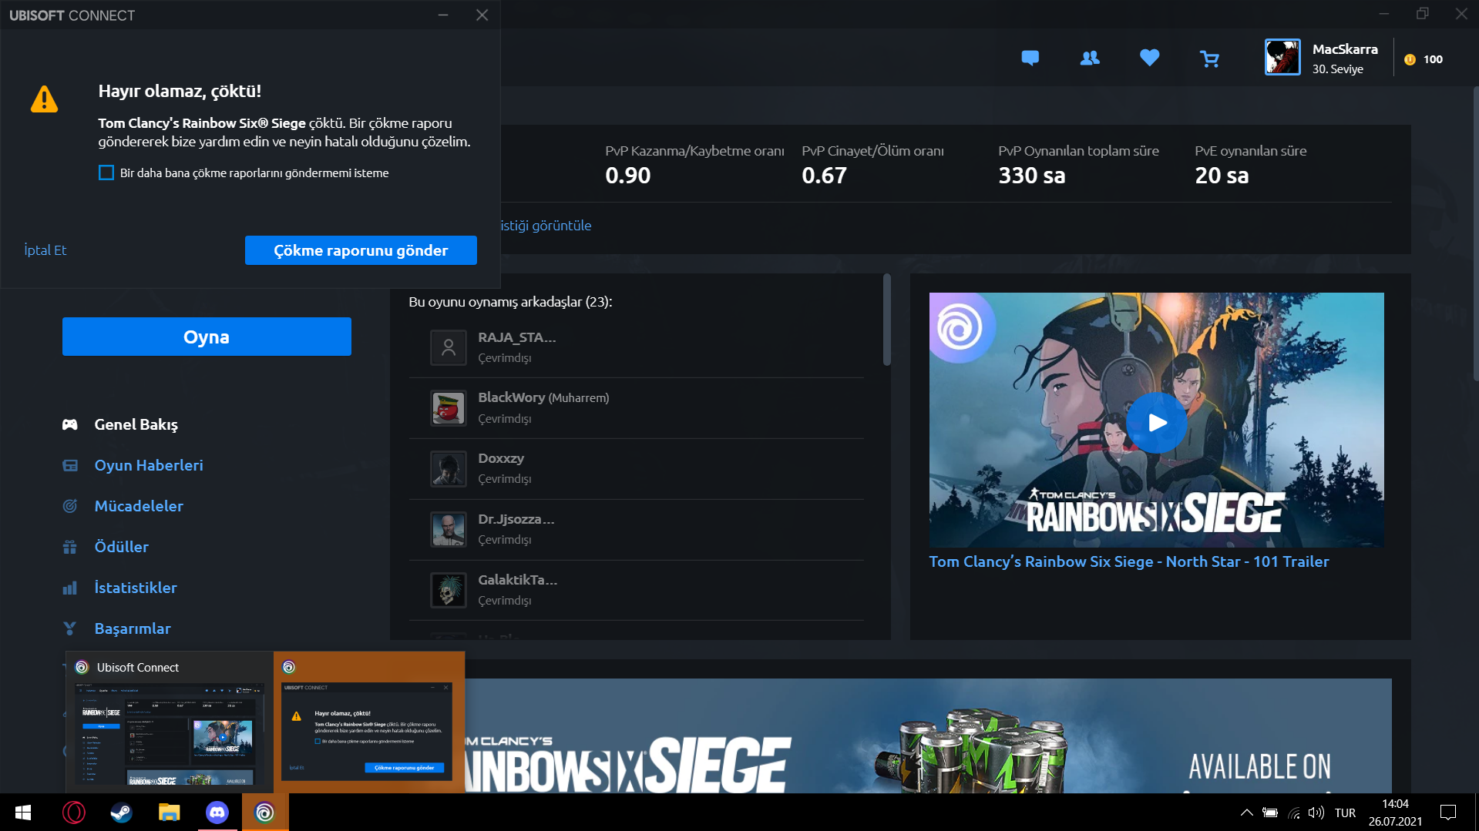Click the Ubisoft coin balance icon
The height and width of the screenshot is (831, 1479).
tap(1410, 59)
